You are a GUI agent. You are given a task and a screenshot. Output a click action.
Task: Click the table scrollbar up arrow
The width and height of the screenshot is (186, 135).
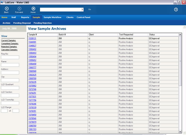180,35
